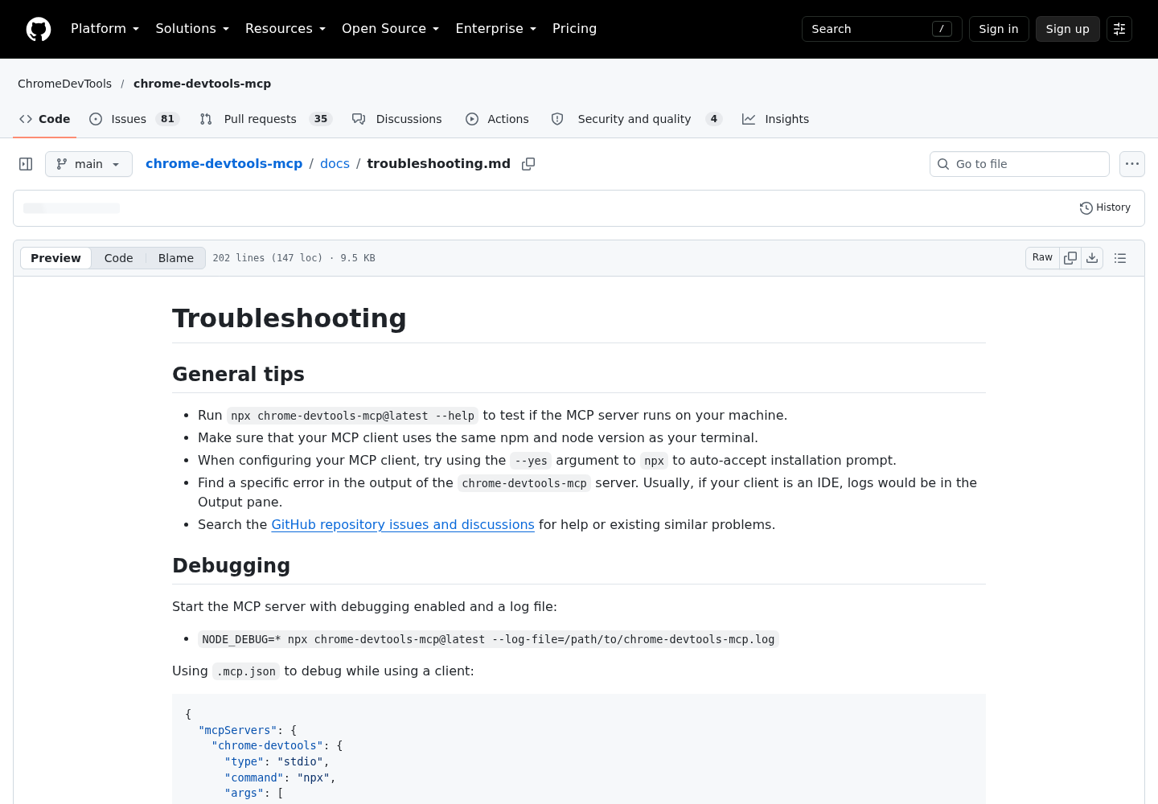Expand the Solutions dropdown menu
Screen dimensions: 1158x804
192,29
